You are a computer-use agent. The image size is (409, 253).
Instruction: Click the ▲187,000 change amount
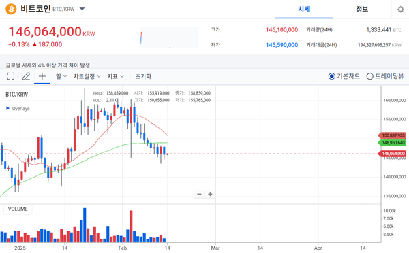[47, 44]
